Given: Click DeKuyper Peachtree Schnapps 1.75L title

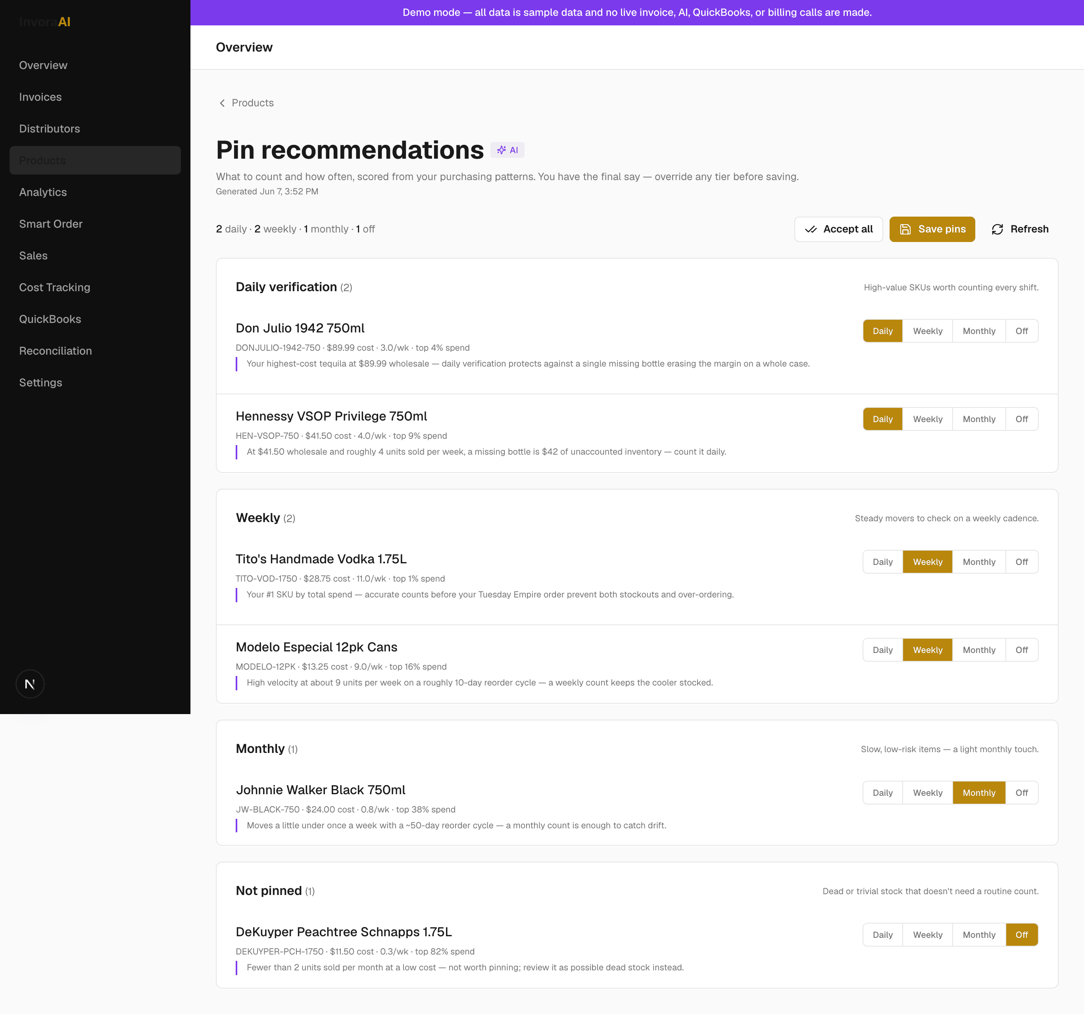Looking at the screenshot, I should tap(344, 932).
